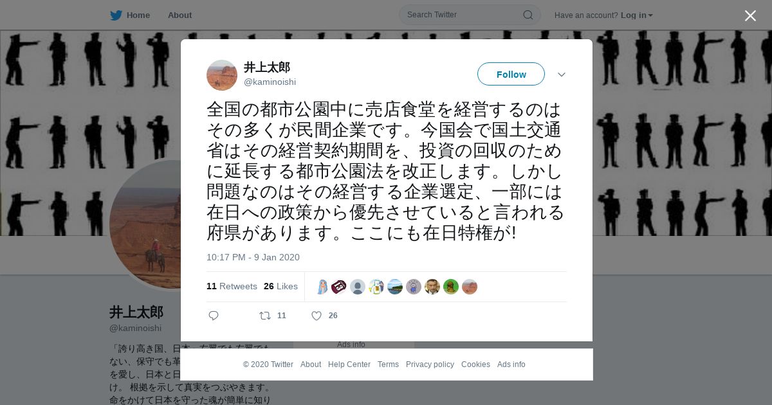View the 26 Likes list
Image resolution: width=772 pixels, height=405 pixels.
pos(280,286)
